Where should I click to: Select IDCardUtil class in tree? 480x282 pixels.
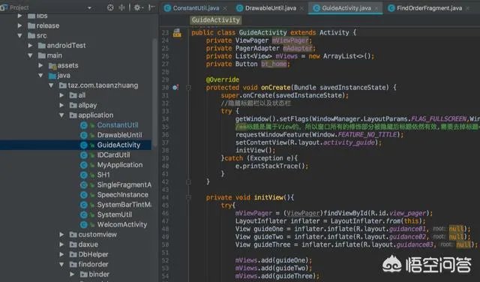(113, 155)
